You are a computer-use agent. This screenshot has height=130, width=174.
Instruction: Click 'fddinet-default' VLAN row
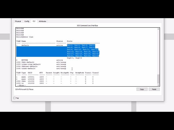coord(41,66)
